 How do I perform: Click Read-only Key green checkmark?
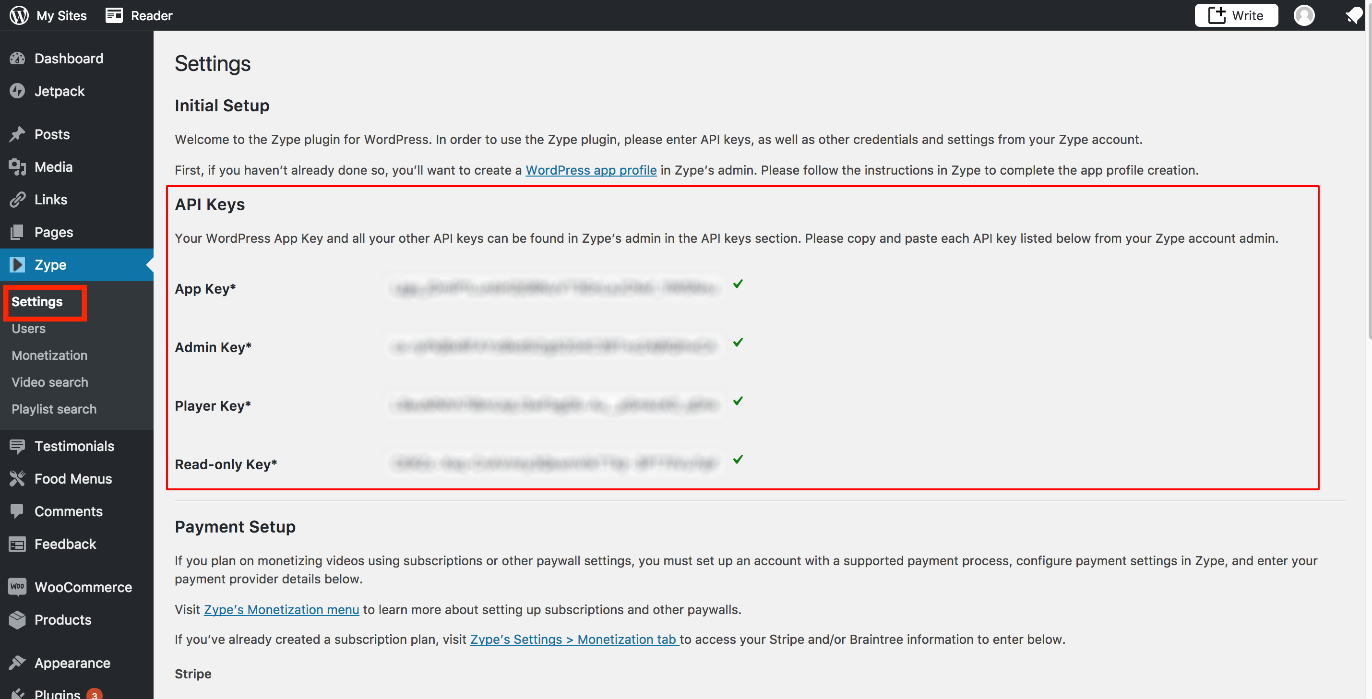[738, 460]
